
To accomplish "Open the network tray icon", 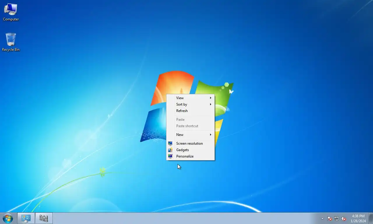I will [337, 218].
